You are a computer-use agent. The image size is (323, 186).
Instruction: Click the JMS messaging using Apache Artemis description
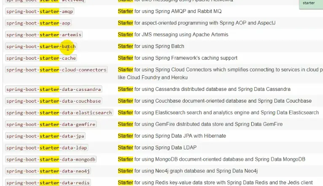tap(173, 35)
